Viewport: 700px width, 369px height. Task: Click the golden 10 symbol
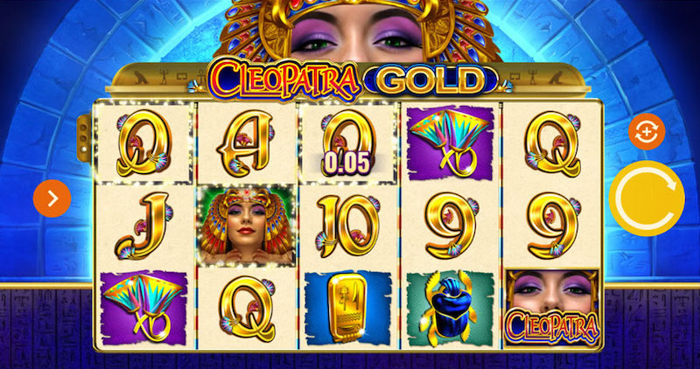click(x=348, y=226)
